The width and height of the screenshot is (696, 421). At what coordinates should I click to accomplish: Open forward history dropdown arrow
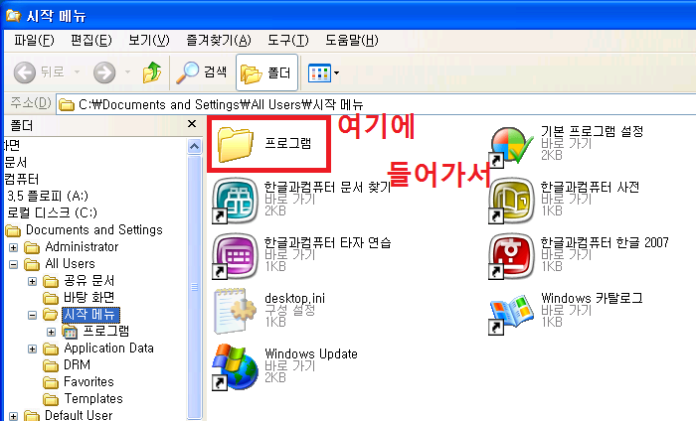pos(127,71)
